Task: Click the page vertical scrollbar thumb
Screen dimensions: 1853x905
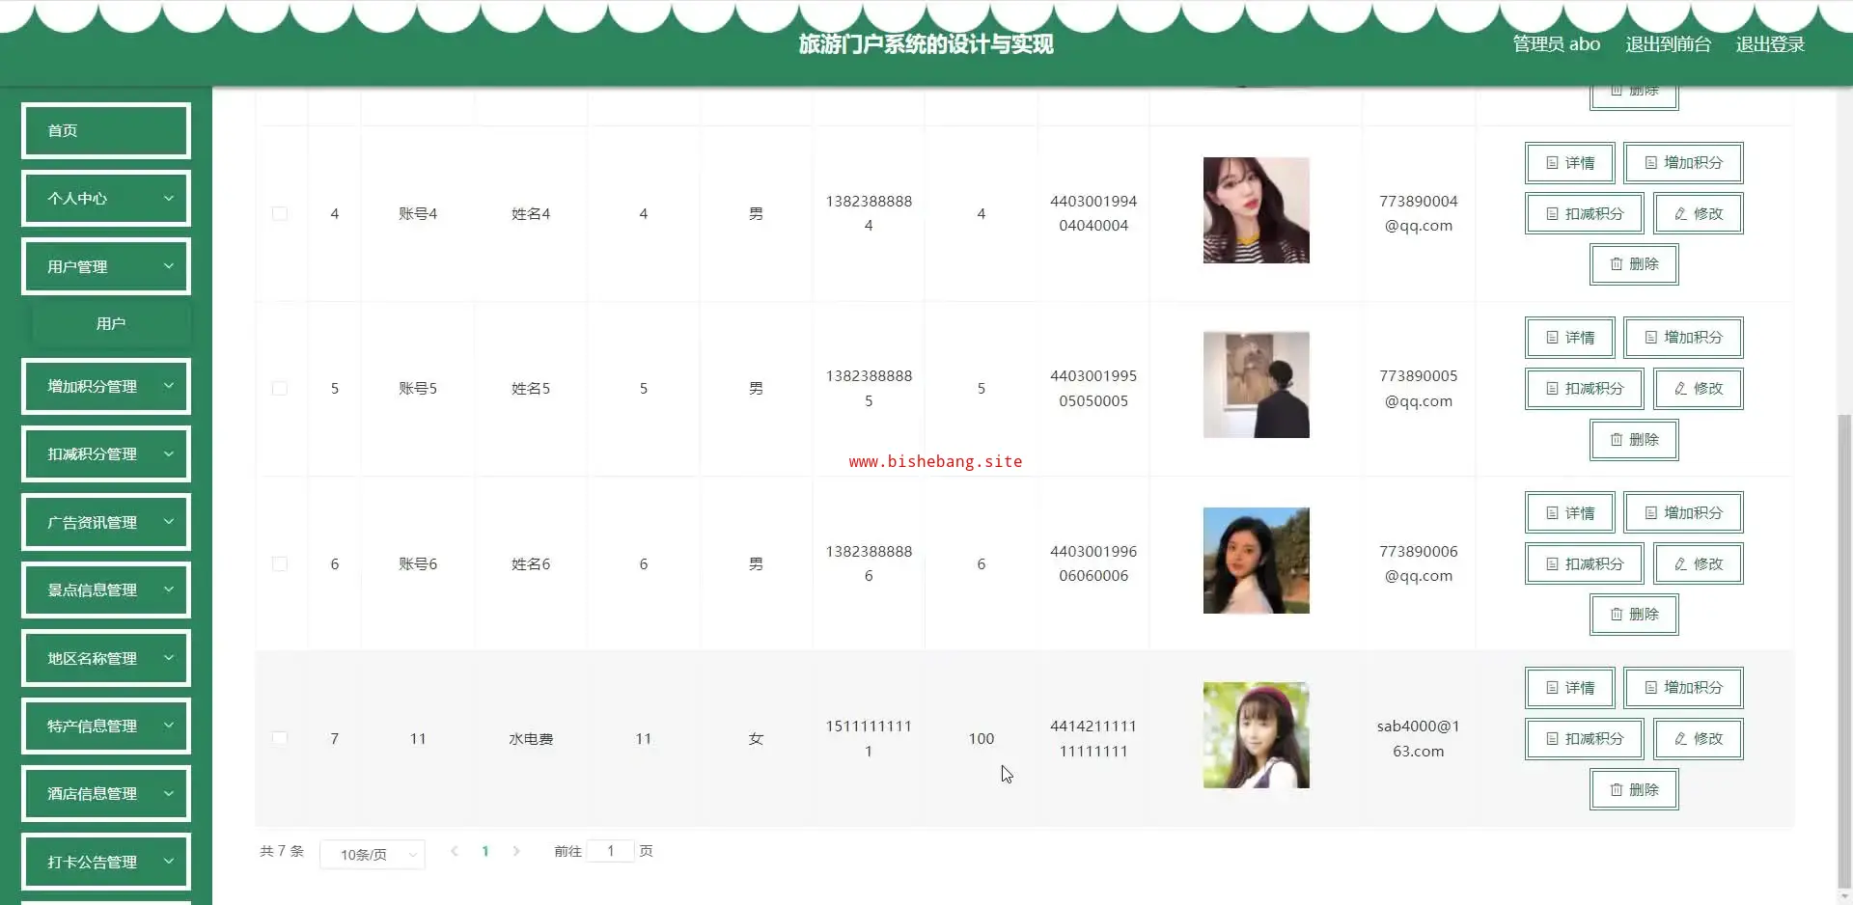Action: click(x=1844, y=651)
